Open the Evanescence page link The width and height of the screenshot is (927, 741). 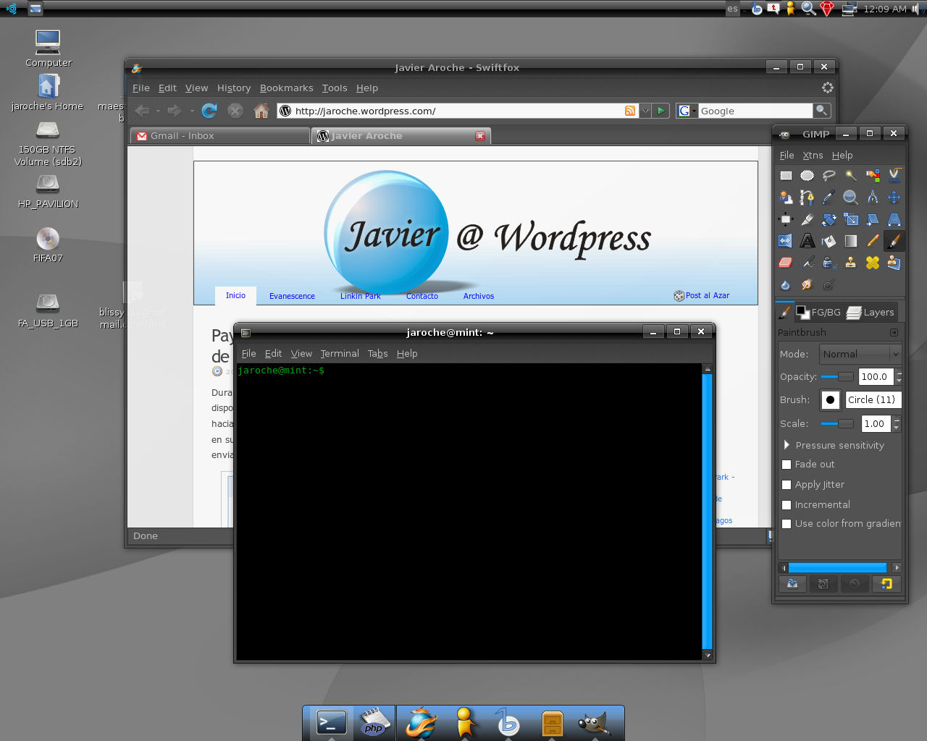click(x=292, y=296)
